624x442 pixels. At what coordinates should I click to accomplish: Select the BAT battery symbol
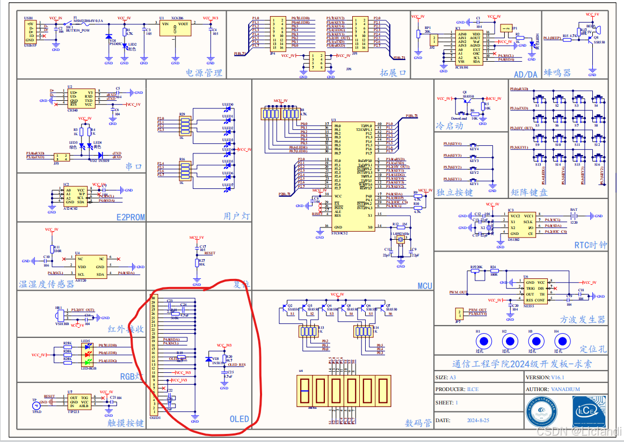pos(574,216)
